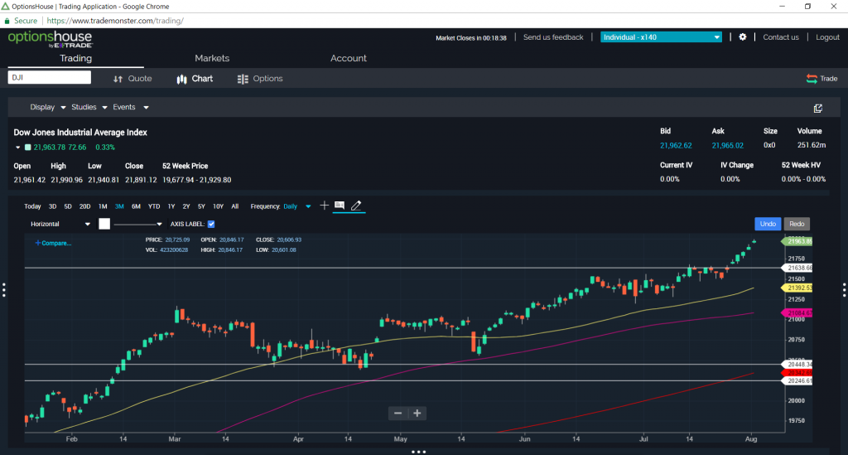848x455 pixels.
Task: Open the settings gear icon
Action: pos(743,37)
